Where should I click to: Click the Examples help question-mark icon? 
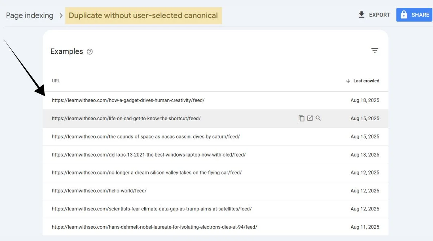pyautogui.click(x=90, y=52)
